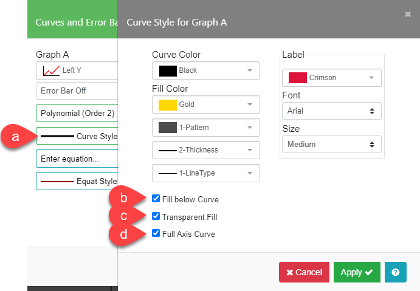Toggle the Transparent Fill checkbox
The height and width of the screenshot is (291, 420).
tap(156, 216)
